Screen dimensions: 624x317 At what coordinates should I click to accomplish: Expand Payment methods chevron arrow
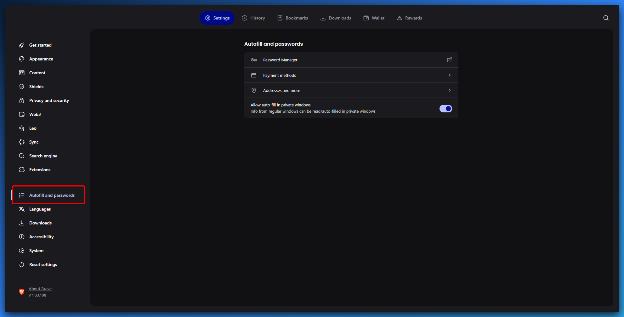click(449, 75)
